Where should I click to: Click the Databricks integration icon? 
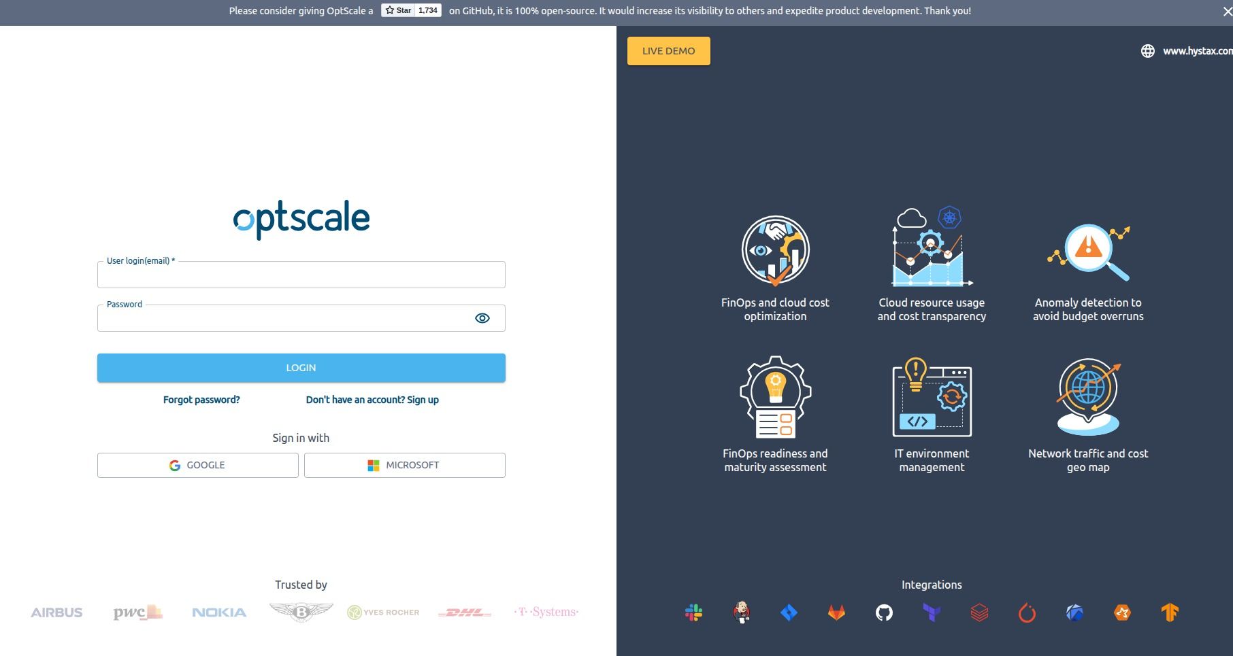pos(979,612)
